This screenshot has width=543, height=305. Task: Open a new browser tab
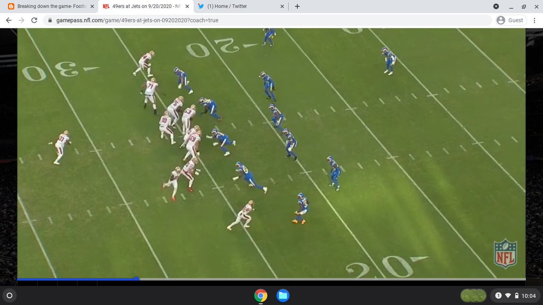tap(297, 6)
